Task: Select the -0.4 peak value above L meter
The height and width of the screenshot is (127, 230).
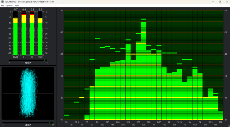Action: point(24,10)
